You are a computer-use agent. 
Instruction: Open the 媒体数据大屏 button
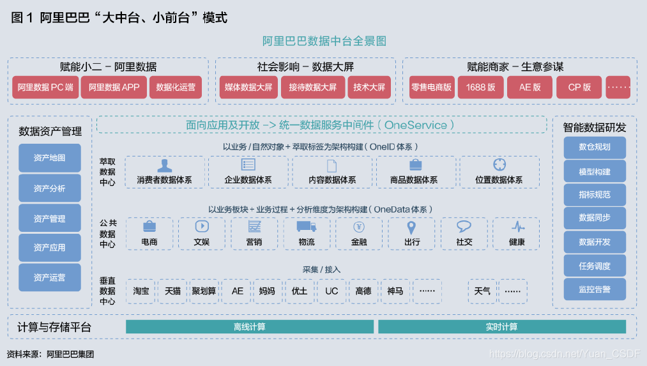tap(248, 87)
